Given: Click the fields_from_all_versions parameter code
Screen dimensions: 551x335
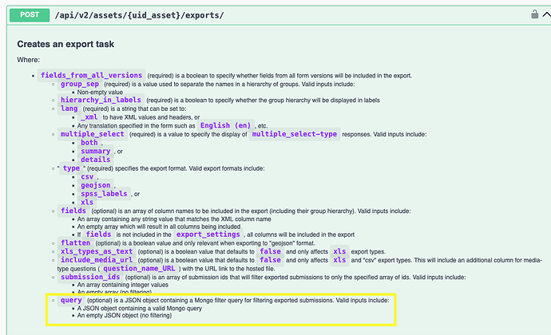Looking at the screenshot, I should [91, 75].
